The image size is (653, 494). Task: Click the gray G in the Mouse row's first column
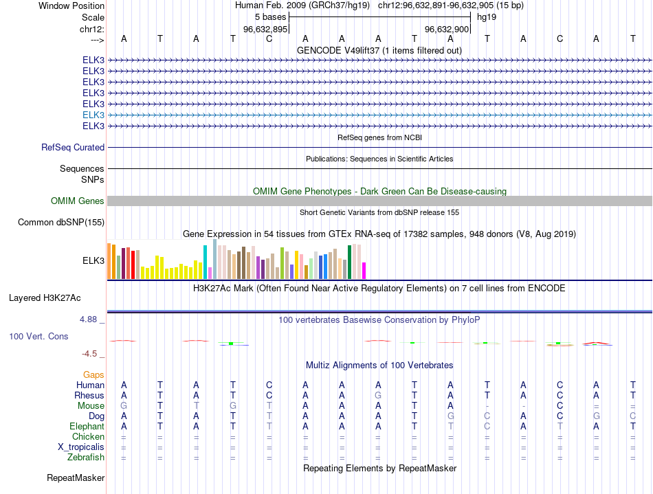pos(124,406)
